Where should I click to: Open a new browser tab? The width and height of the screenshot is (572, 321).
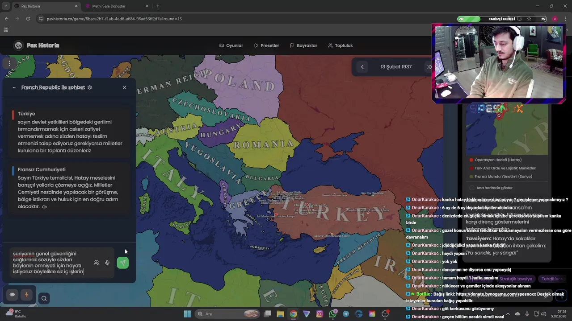(158, 6)
